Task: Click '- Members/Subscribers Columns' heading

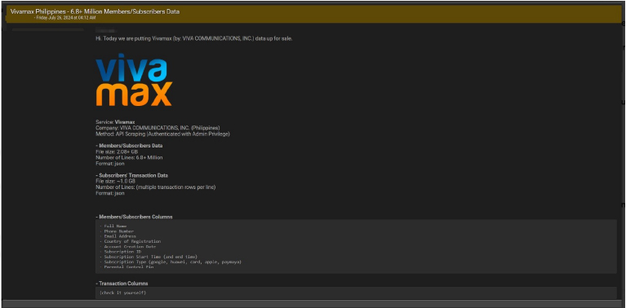Action: [134, 217]
